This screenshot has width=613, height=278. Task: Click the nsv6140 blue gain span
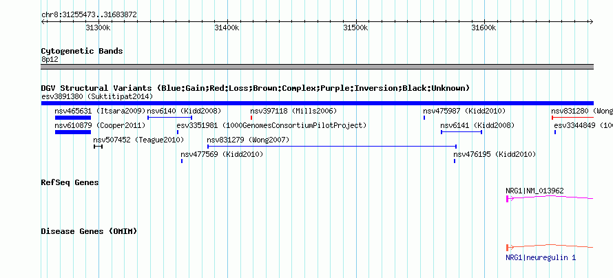click(169, 118)
